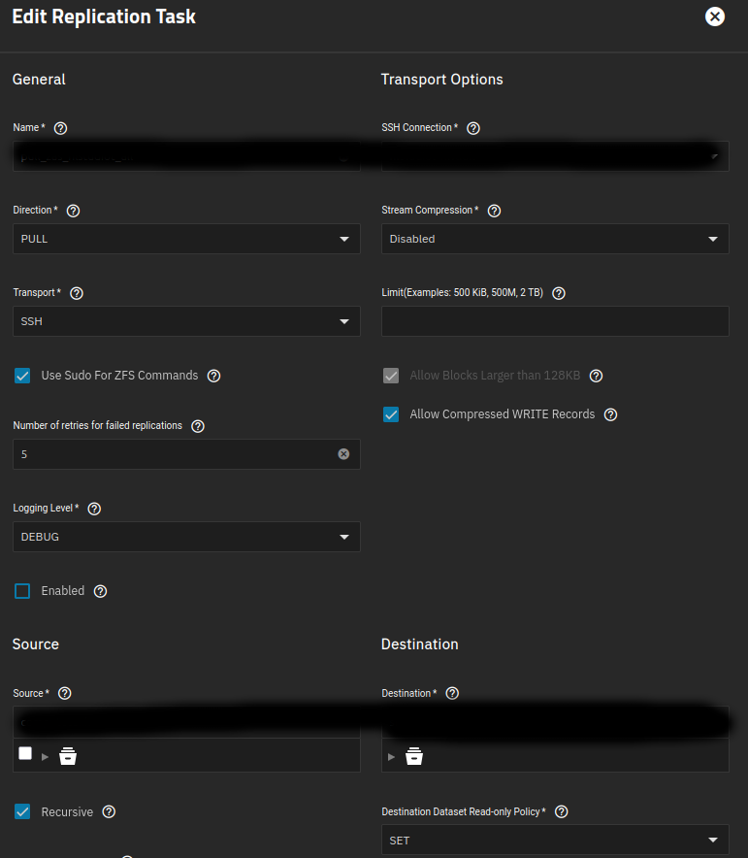The image size is (748, 858).
Task: Show help for Recursive option
Action: 109,812
